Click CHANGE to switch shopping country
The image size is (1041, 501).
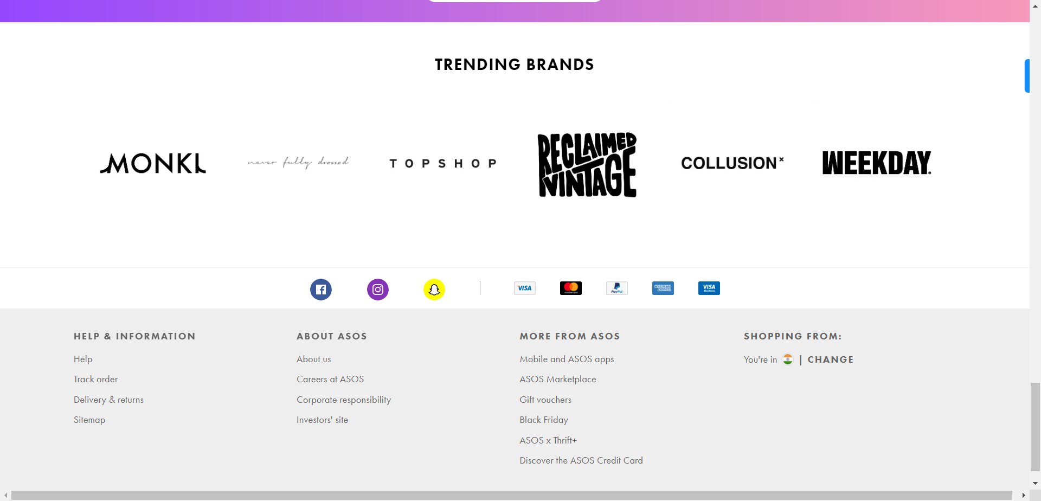(x=831, y=359)
